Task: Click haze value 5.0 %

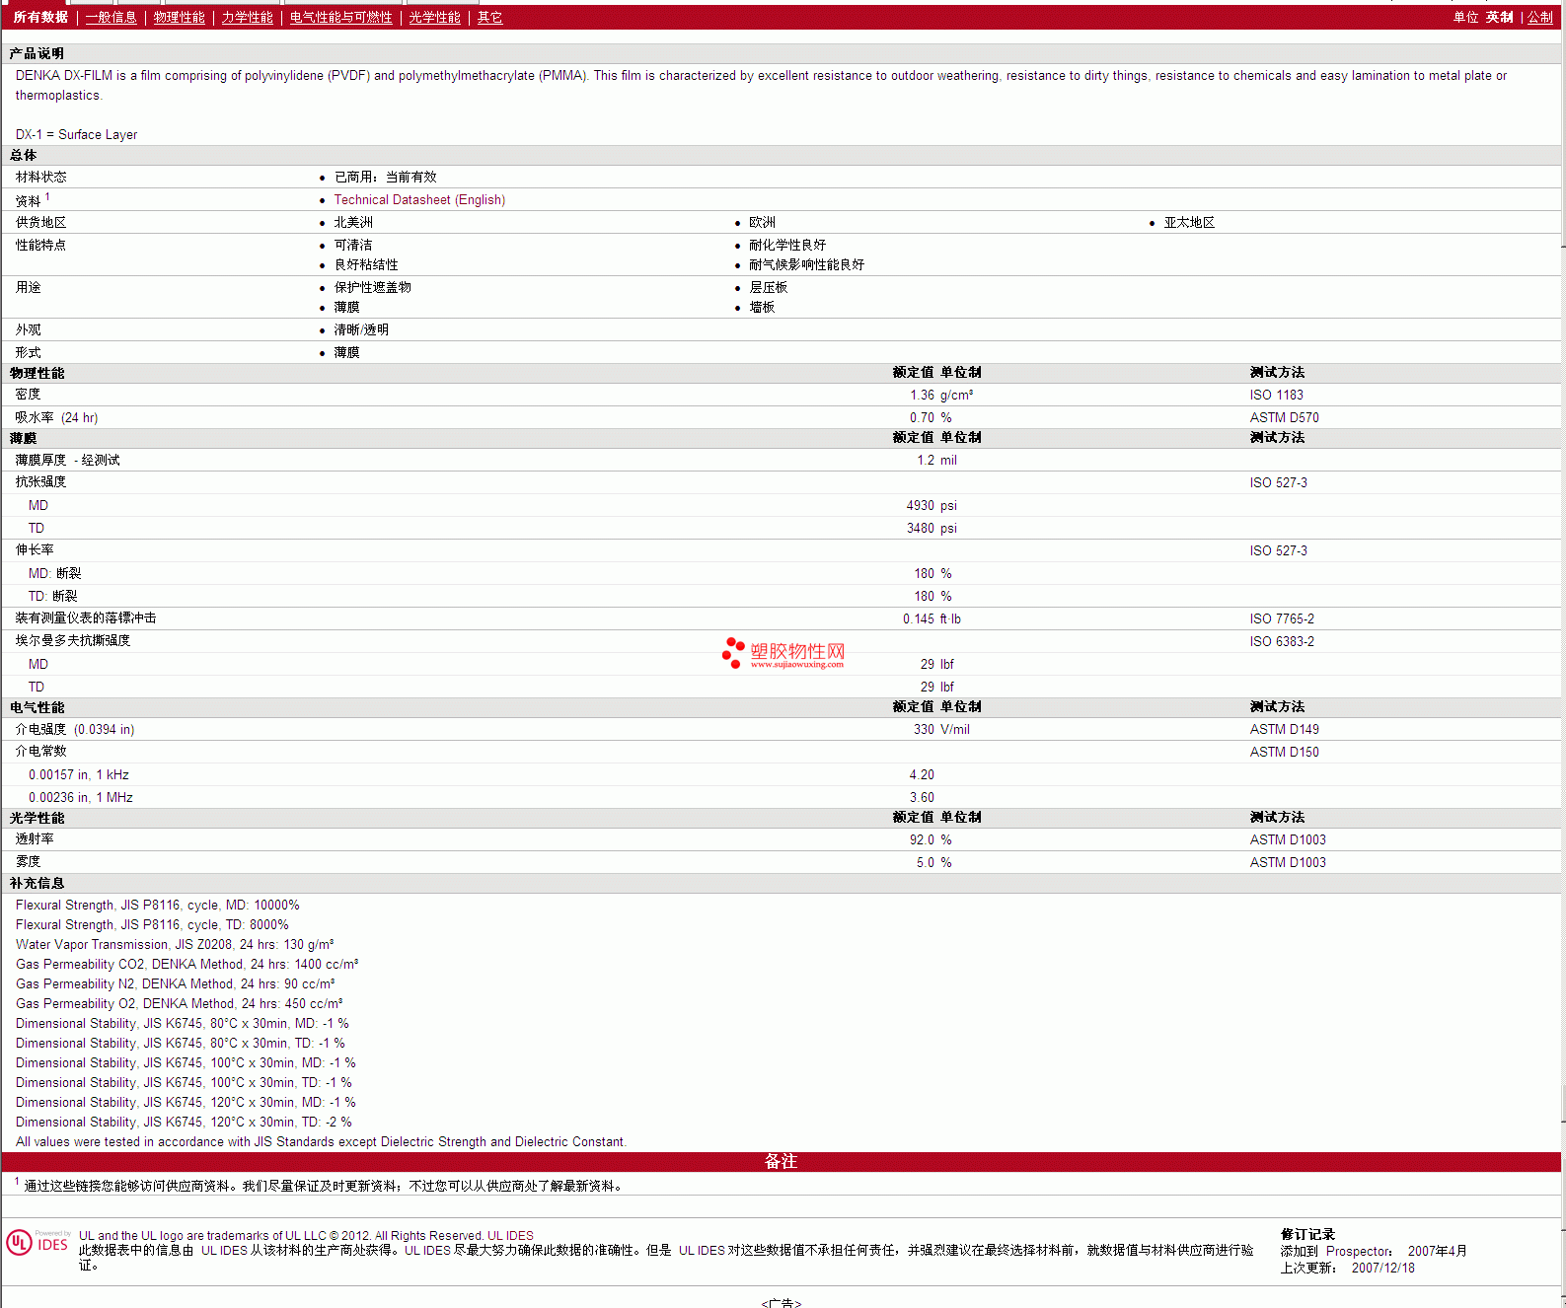Action: tap(933, 862)
